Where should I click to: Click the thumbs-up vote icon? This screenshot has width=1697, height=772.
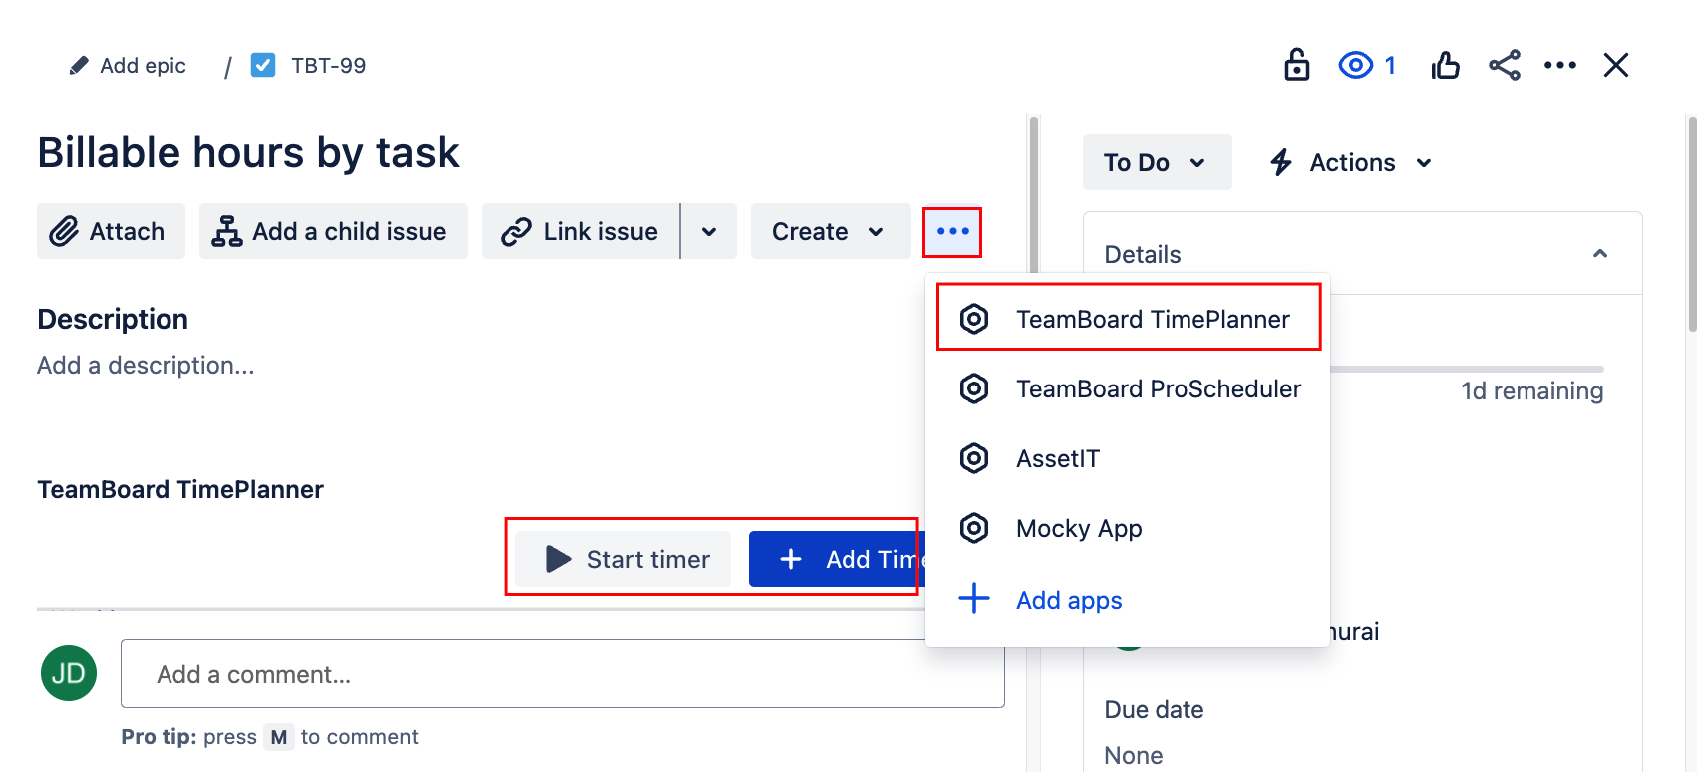[x=1445, y=66]
